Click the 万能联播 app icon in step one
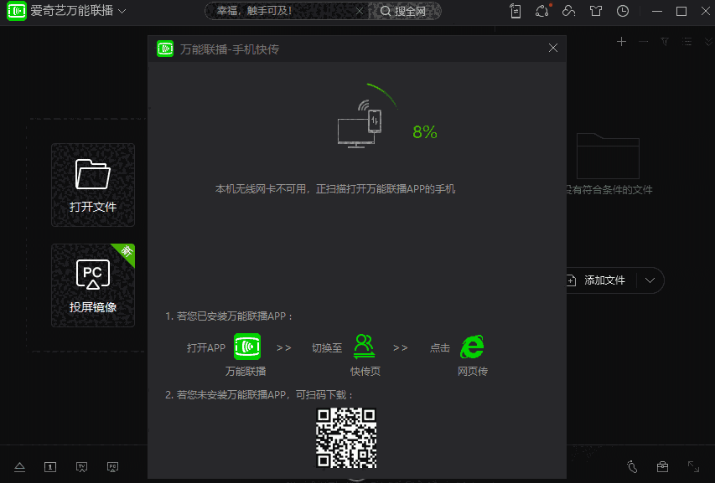Viewport: 715px width, 483px height. (x=246, y=347)
